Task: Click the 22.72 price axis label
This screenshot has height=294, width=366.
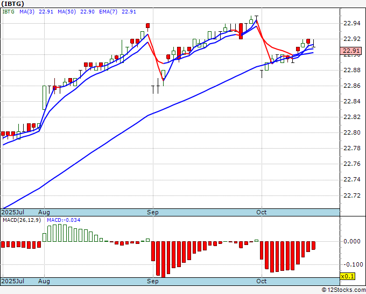Action: click(x=352, y=195)
